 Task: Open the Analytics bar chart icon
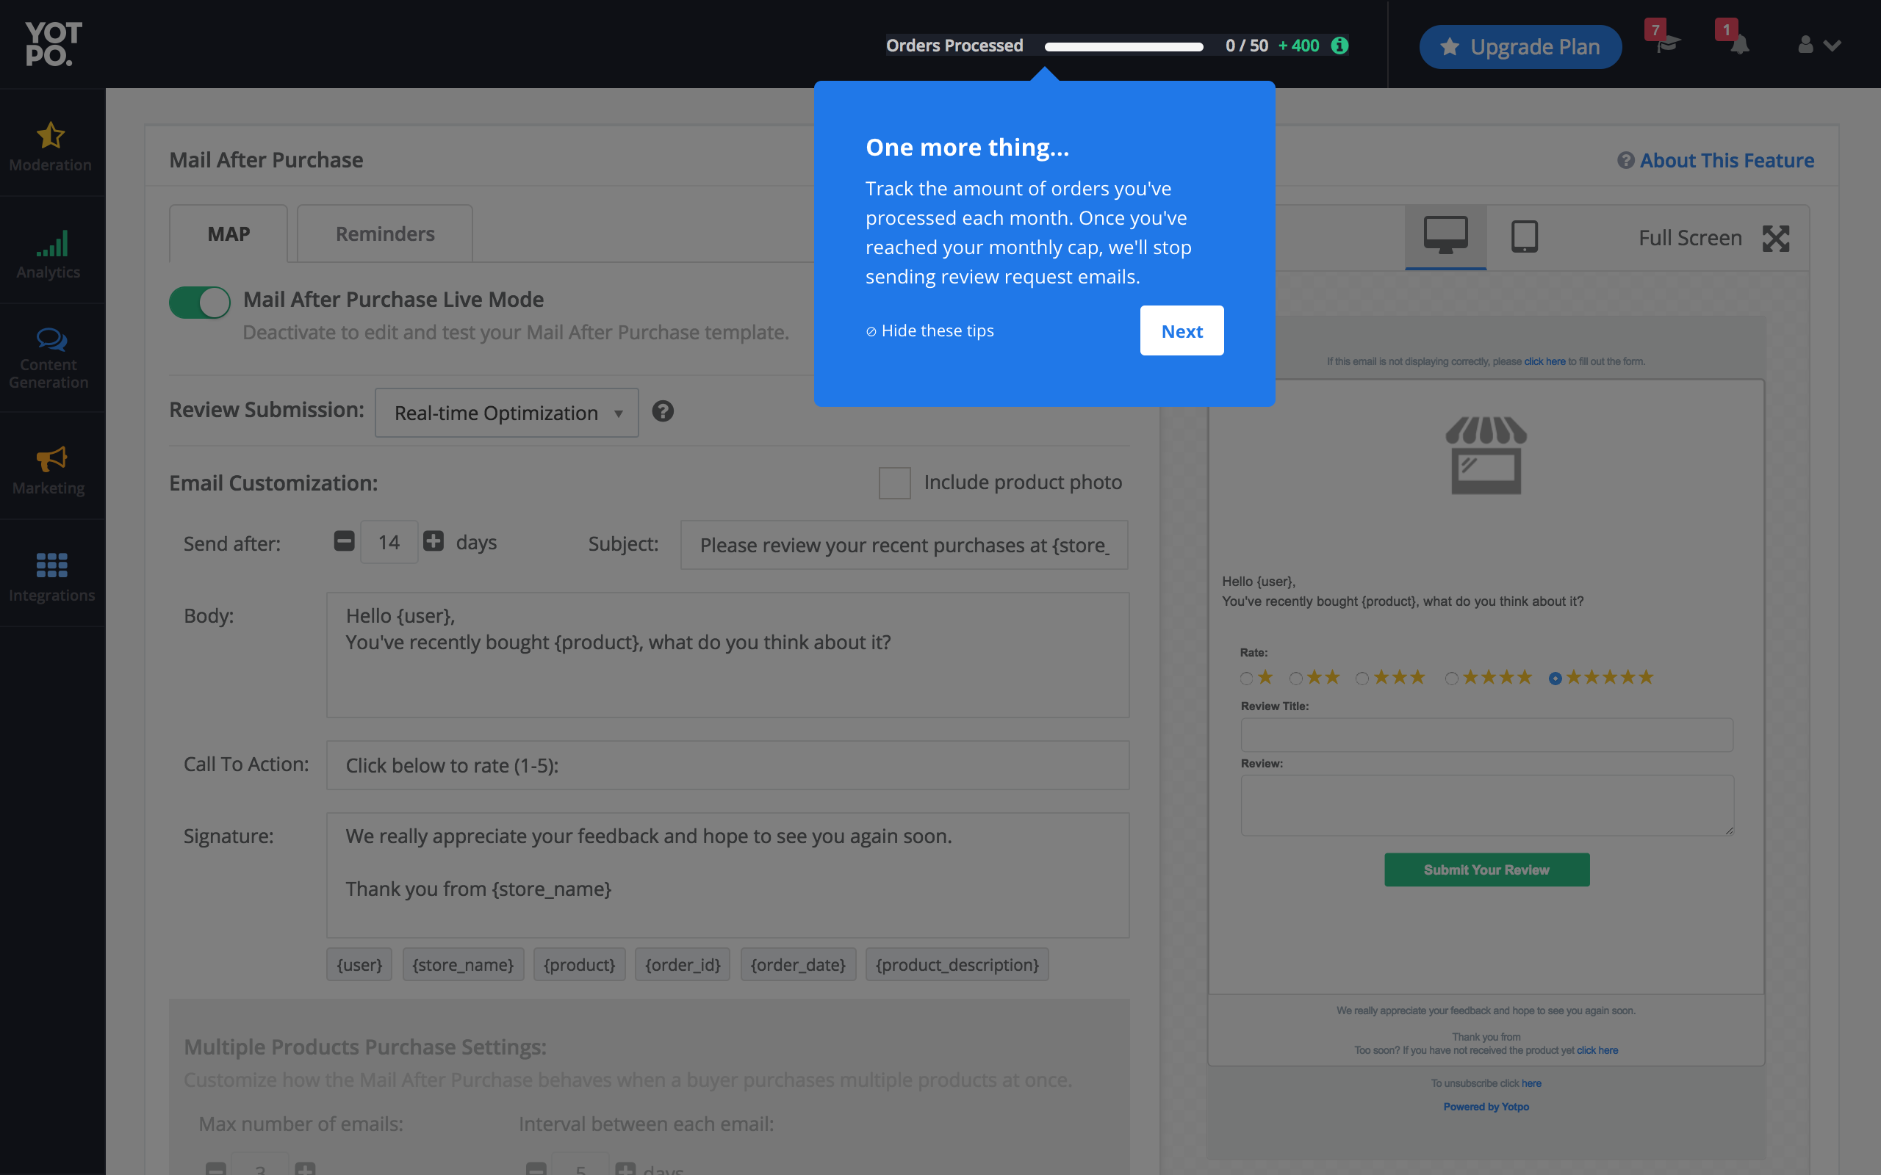[x=52, y=243]
